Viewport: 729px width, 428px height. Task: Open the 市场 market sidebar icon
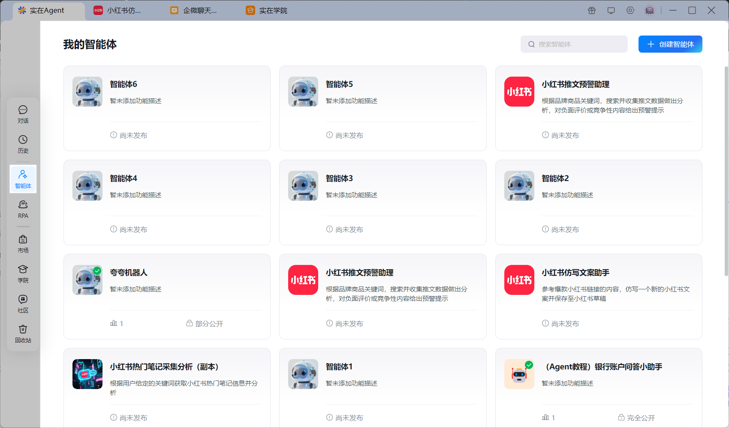(x=23, y=244)
